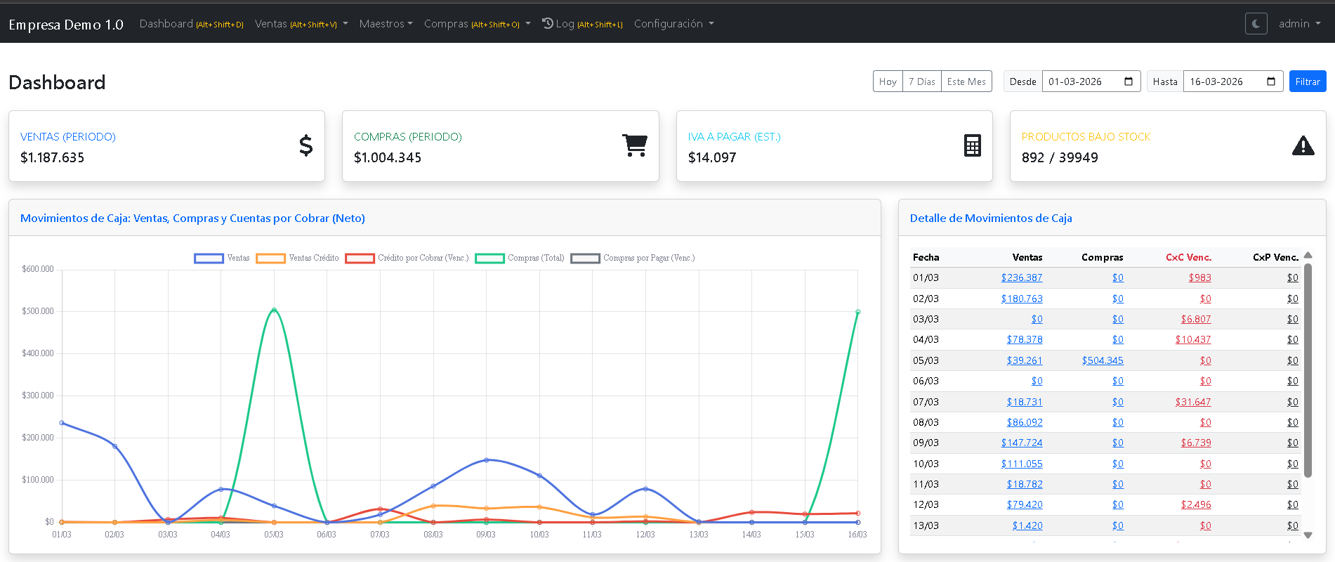Toggle Ventas Crédito legend swatch
Viewport: 1335px width, 562px height.
(x=271, y=258)
